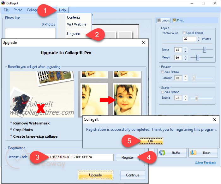The width and height of the screenshot is (221, 184).
Task: Click the empty Photo List box
Action: (x=30, y=33)
